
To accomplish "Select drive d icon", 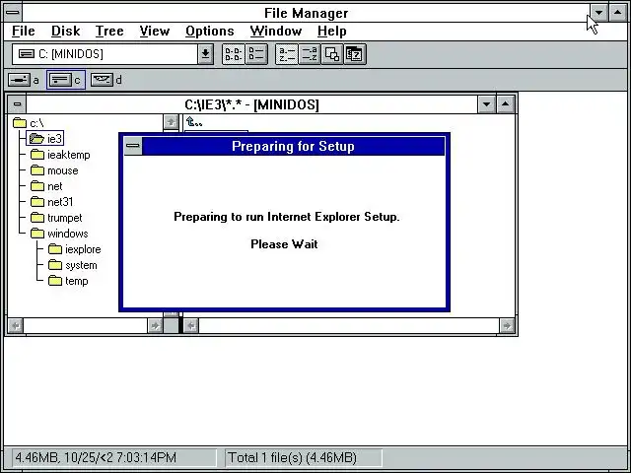I will pos(106,80).
